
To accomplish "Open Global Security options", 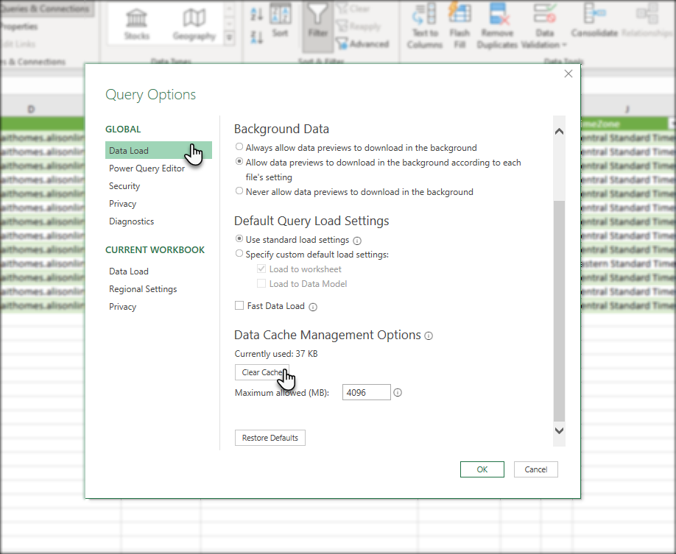I will tap(124, 185).
